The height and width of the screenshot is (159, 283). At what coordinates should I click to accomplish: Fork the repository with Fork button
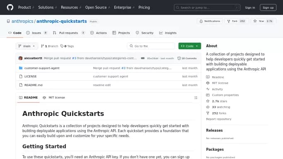(237, 21)
